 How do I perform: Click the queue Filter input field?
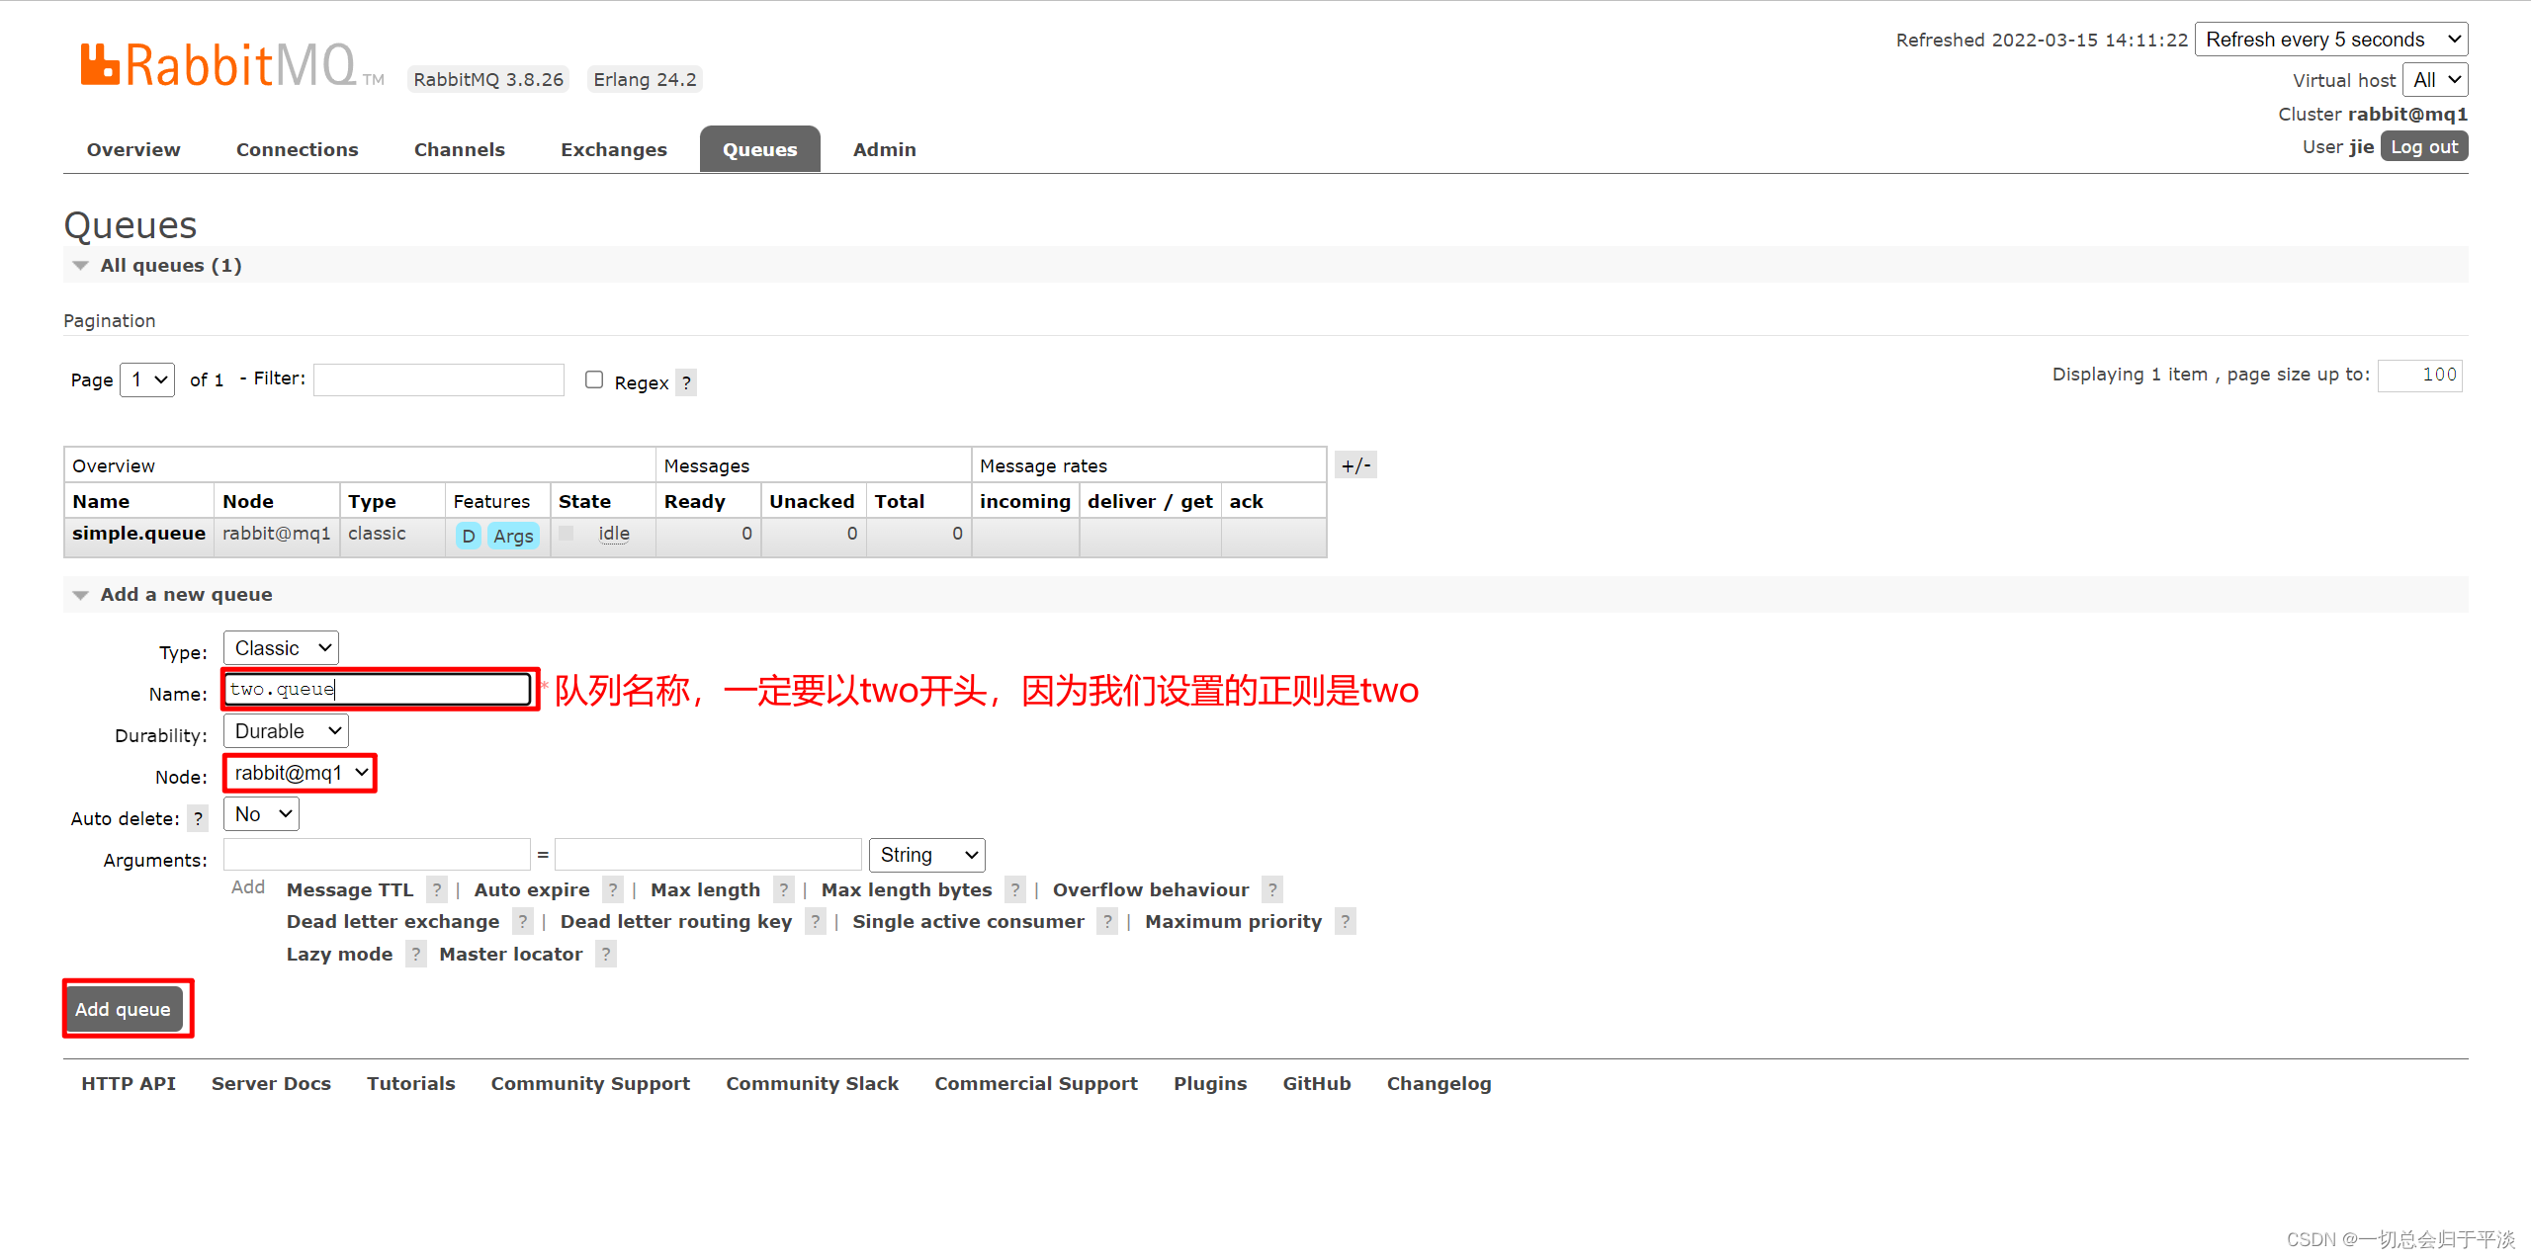point(438,379)
